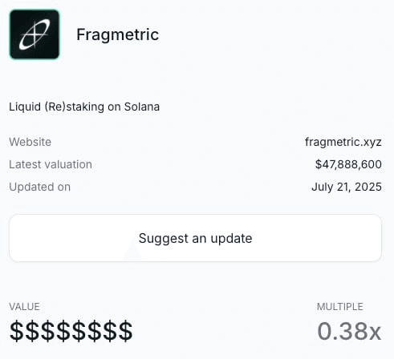The height and width of the screenshot is (359, 394).
Task: Reveal the masked $$$$$$$$ value
Action: click(71, 331)
